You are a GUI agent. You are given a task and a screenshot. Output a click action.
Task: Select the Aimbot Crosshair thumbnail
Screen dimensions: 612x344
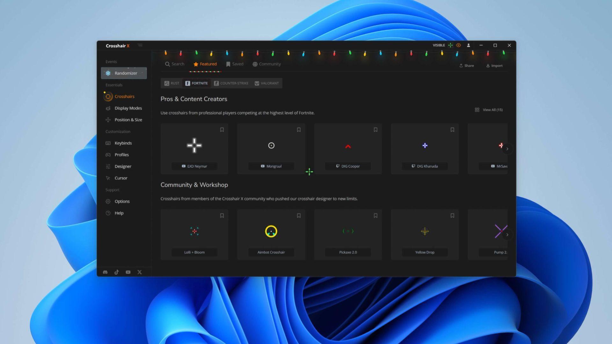pos(271,231)
